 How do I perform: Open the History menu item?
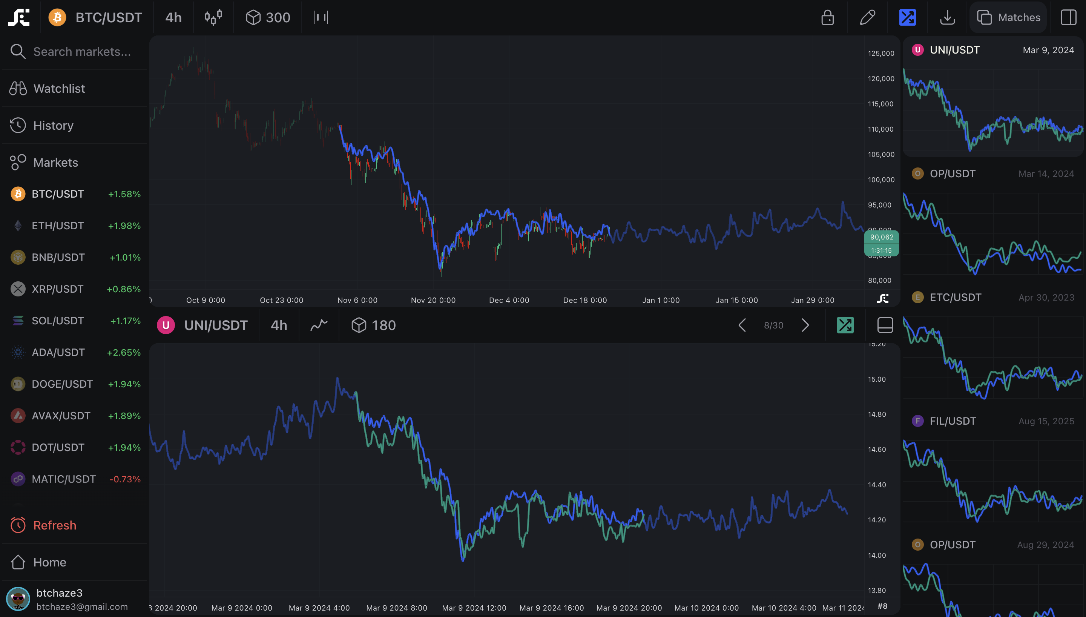point(53,126)
